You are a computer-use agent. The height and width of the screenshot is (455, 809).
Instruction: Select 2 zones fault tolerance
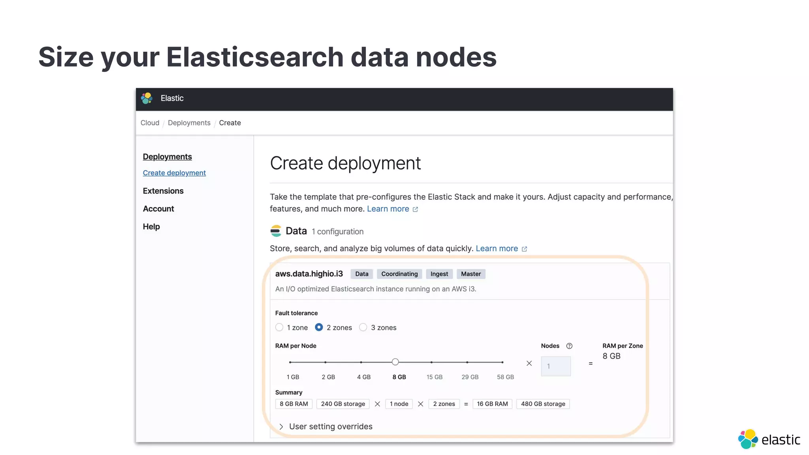point(319,327)
